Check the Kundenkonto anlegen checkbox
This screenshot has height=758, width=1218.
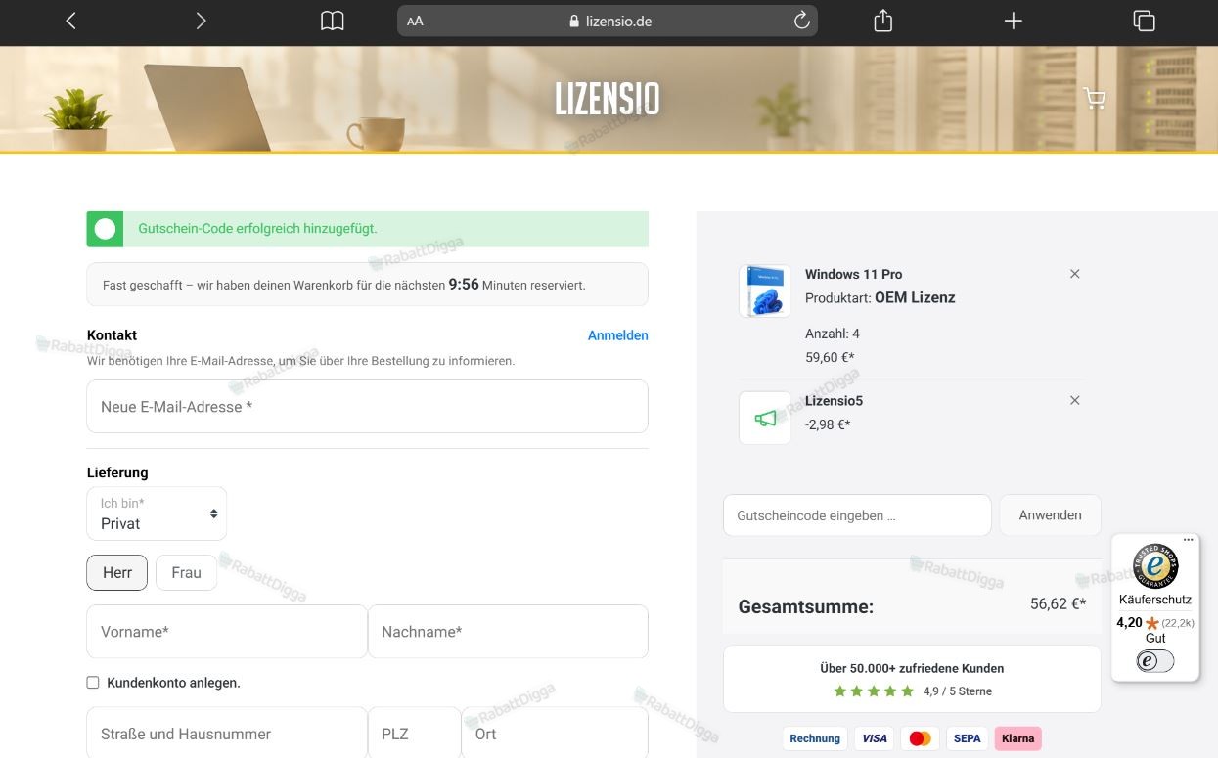(93, 683)
